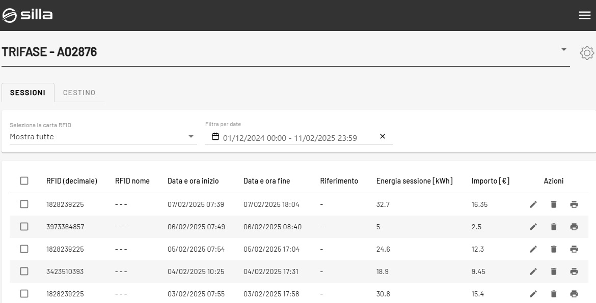The width and height of the screenshot is (596, 303).
Task: Check the 06/02/2025 07:49 session row
Action: pos(24,226)
